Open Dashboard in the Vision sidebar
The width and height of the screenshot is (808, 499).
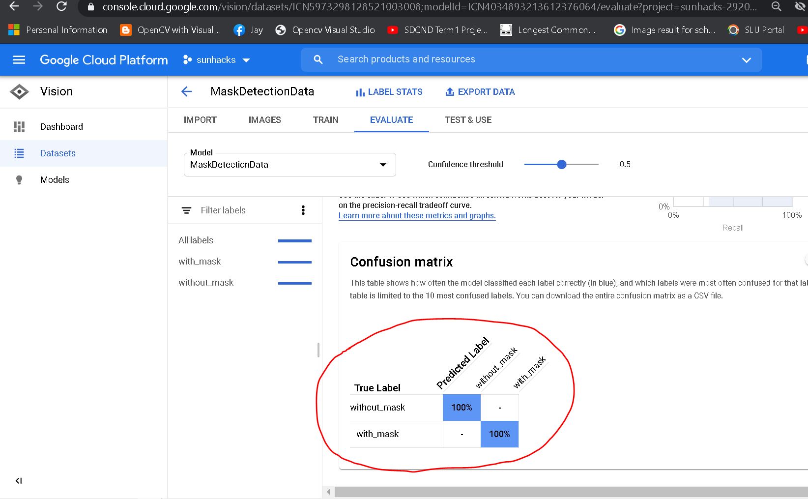tap(84, 127)
